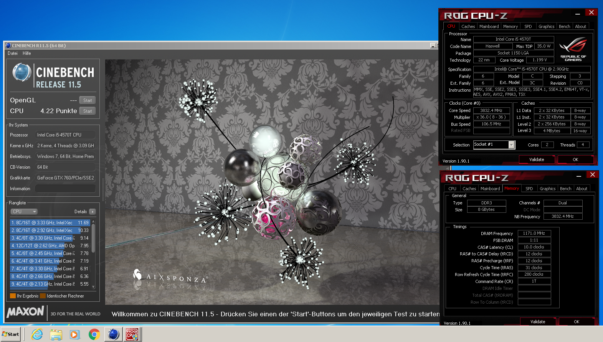
Task: Open the Hilfe menu in Cinebench
Action: pos(27,53)
